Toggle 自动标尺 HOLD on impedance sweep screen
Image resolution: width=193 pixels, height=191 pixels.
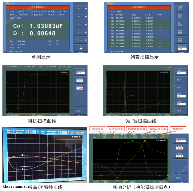coord(80,72)
